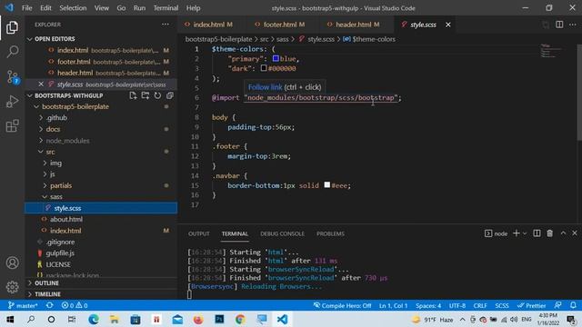This screenshot has width=582, height=327.
Task: Open #000000 color swatch in code
Action: coord(264,68)
